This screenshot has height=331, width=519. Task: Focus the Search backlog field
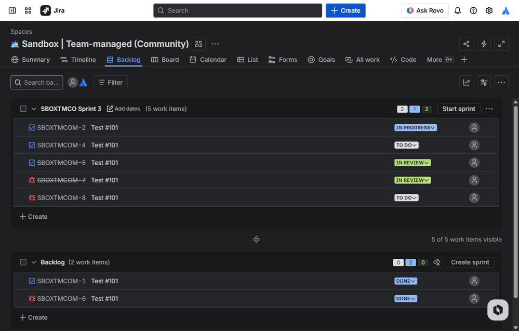[x=37, y=83]
